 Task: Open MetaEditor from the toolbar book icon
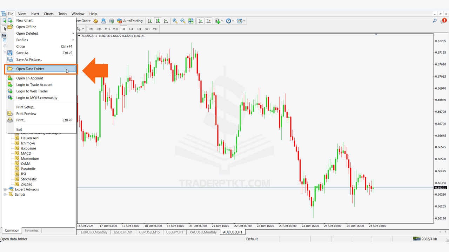[96, 21]
